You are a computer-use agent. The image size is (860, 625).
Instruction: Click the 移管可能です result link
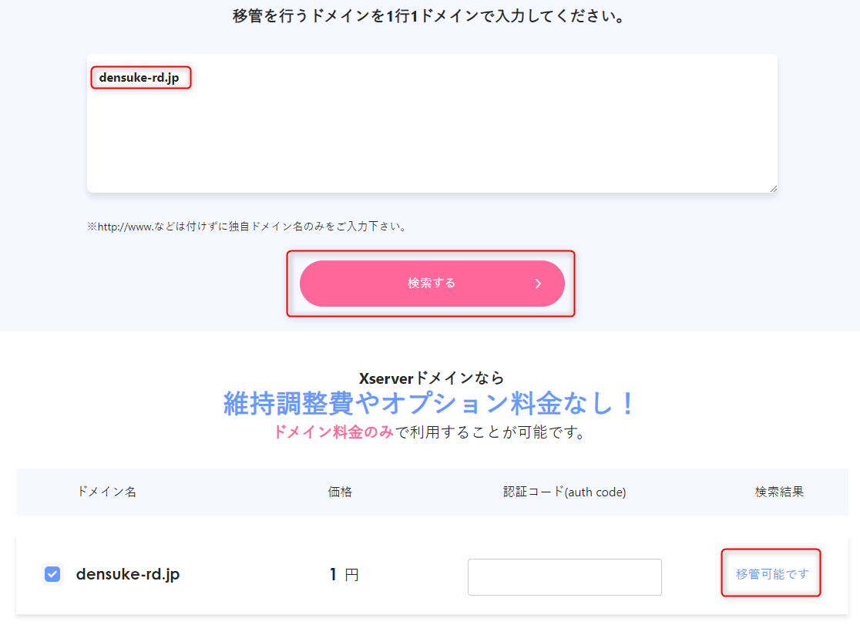click(772, 574)
